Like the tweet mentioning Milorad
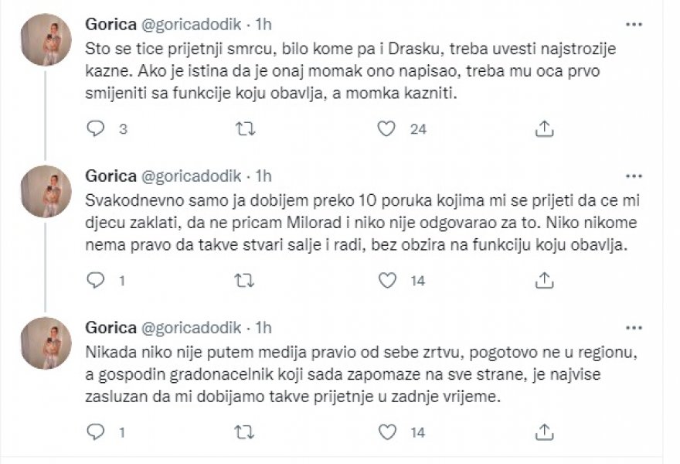Viewport: 680px width, 464px height. (x=387, y=281)
